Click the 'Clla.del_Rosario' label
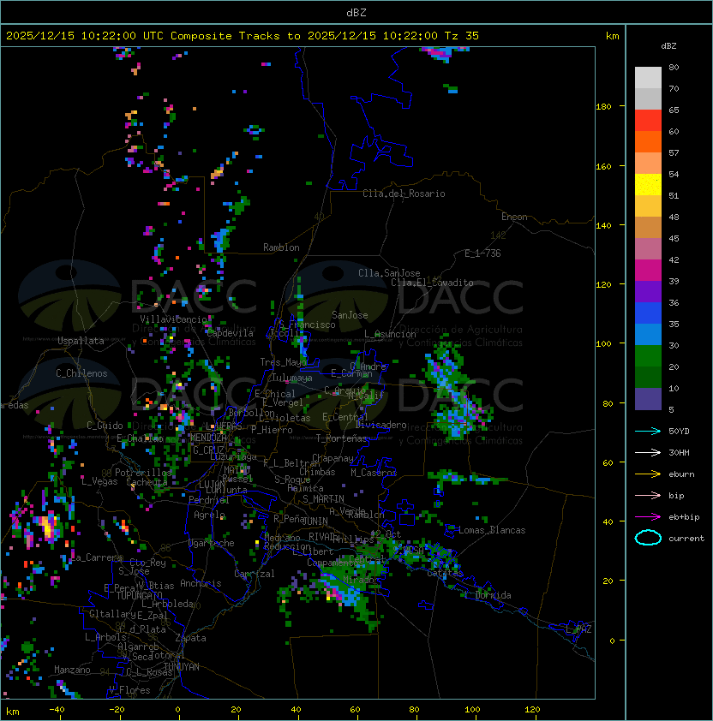This screenshot has height=721, width=713. pos(404,194)
